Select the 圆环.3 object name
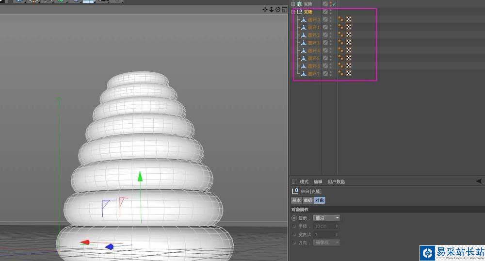Viewport: 485px width, 261px height. [x=314, y=43]
